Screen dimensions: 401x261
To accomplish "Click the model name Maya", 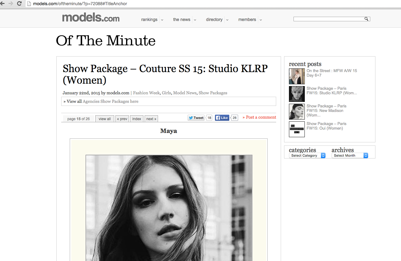I will click(169, 131).
